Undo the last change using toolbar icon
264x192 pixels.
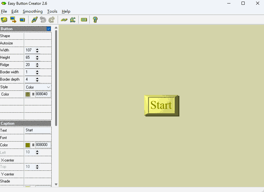click(43, 19)
